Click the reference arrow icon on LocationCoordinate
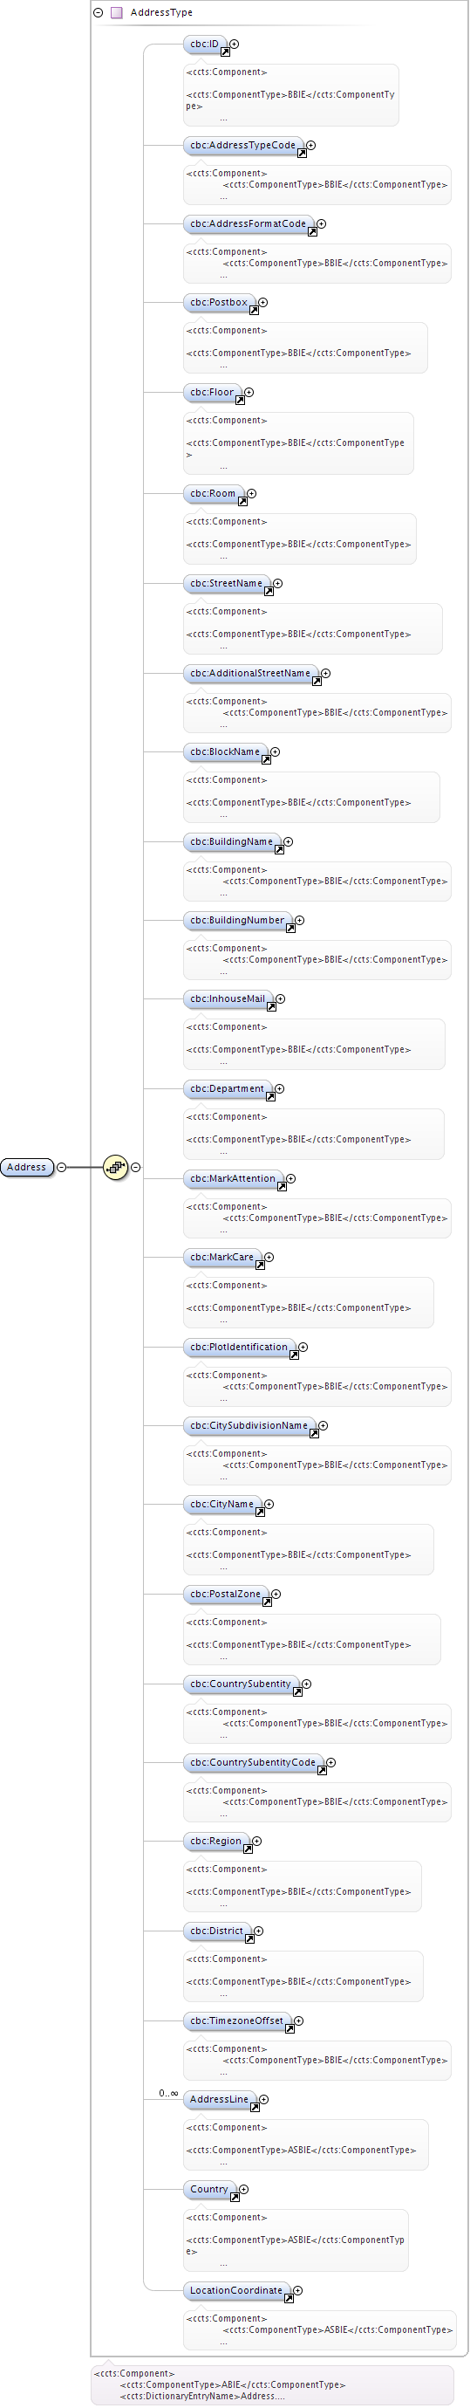This screenshot has width=470, height=2408. (x=289, y=2299)
